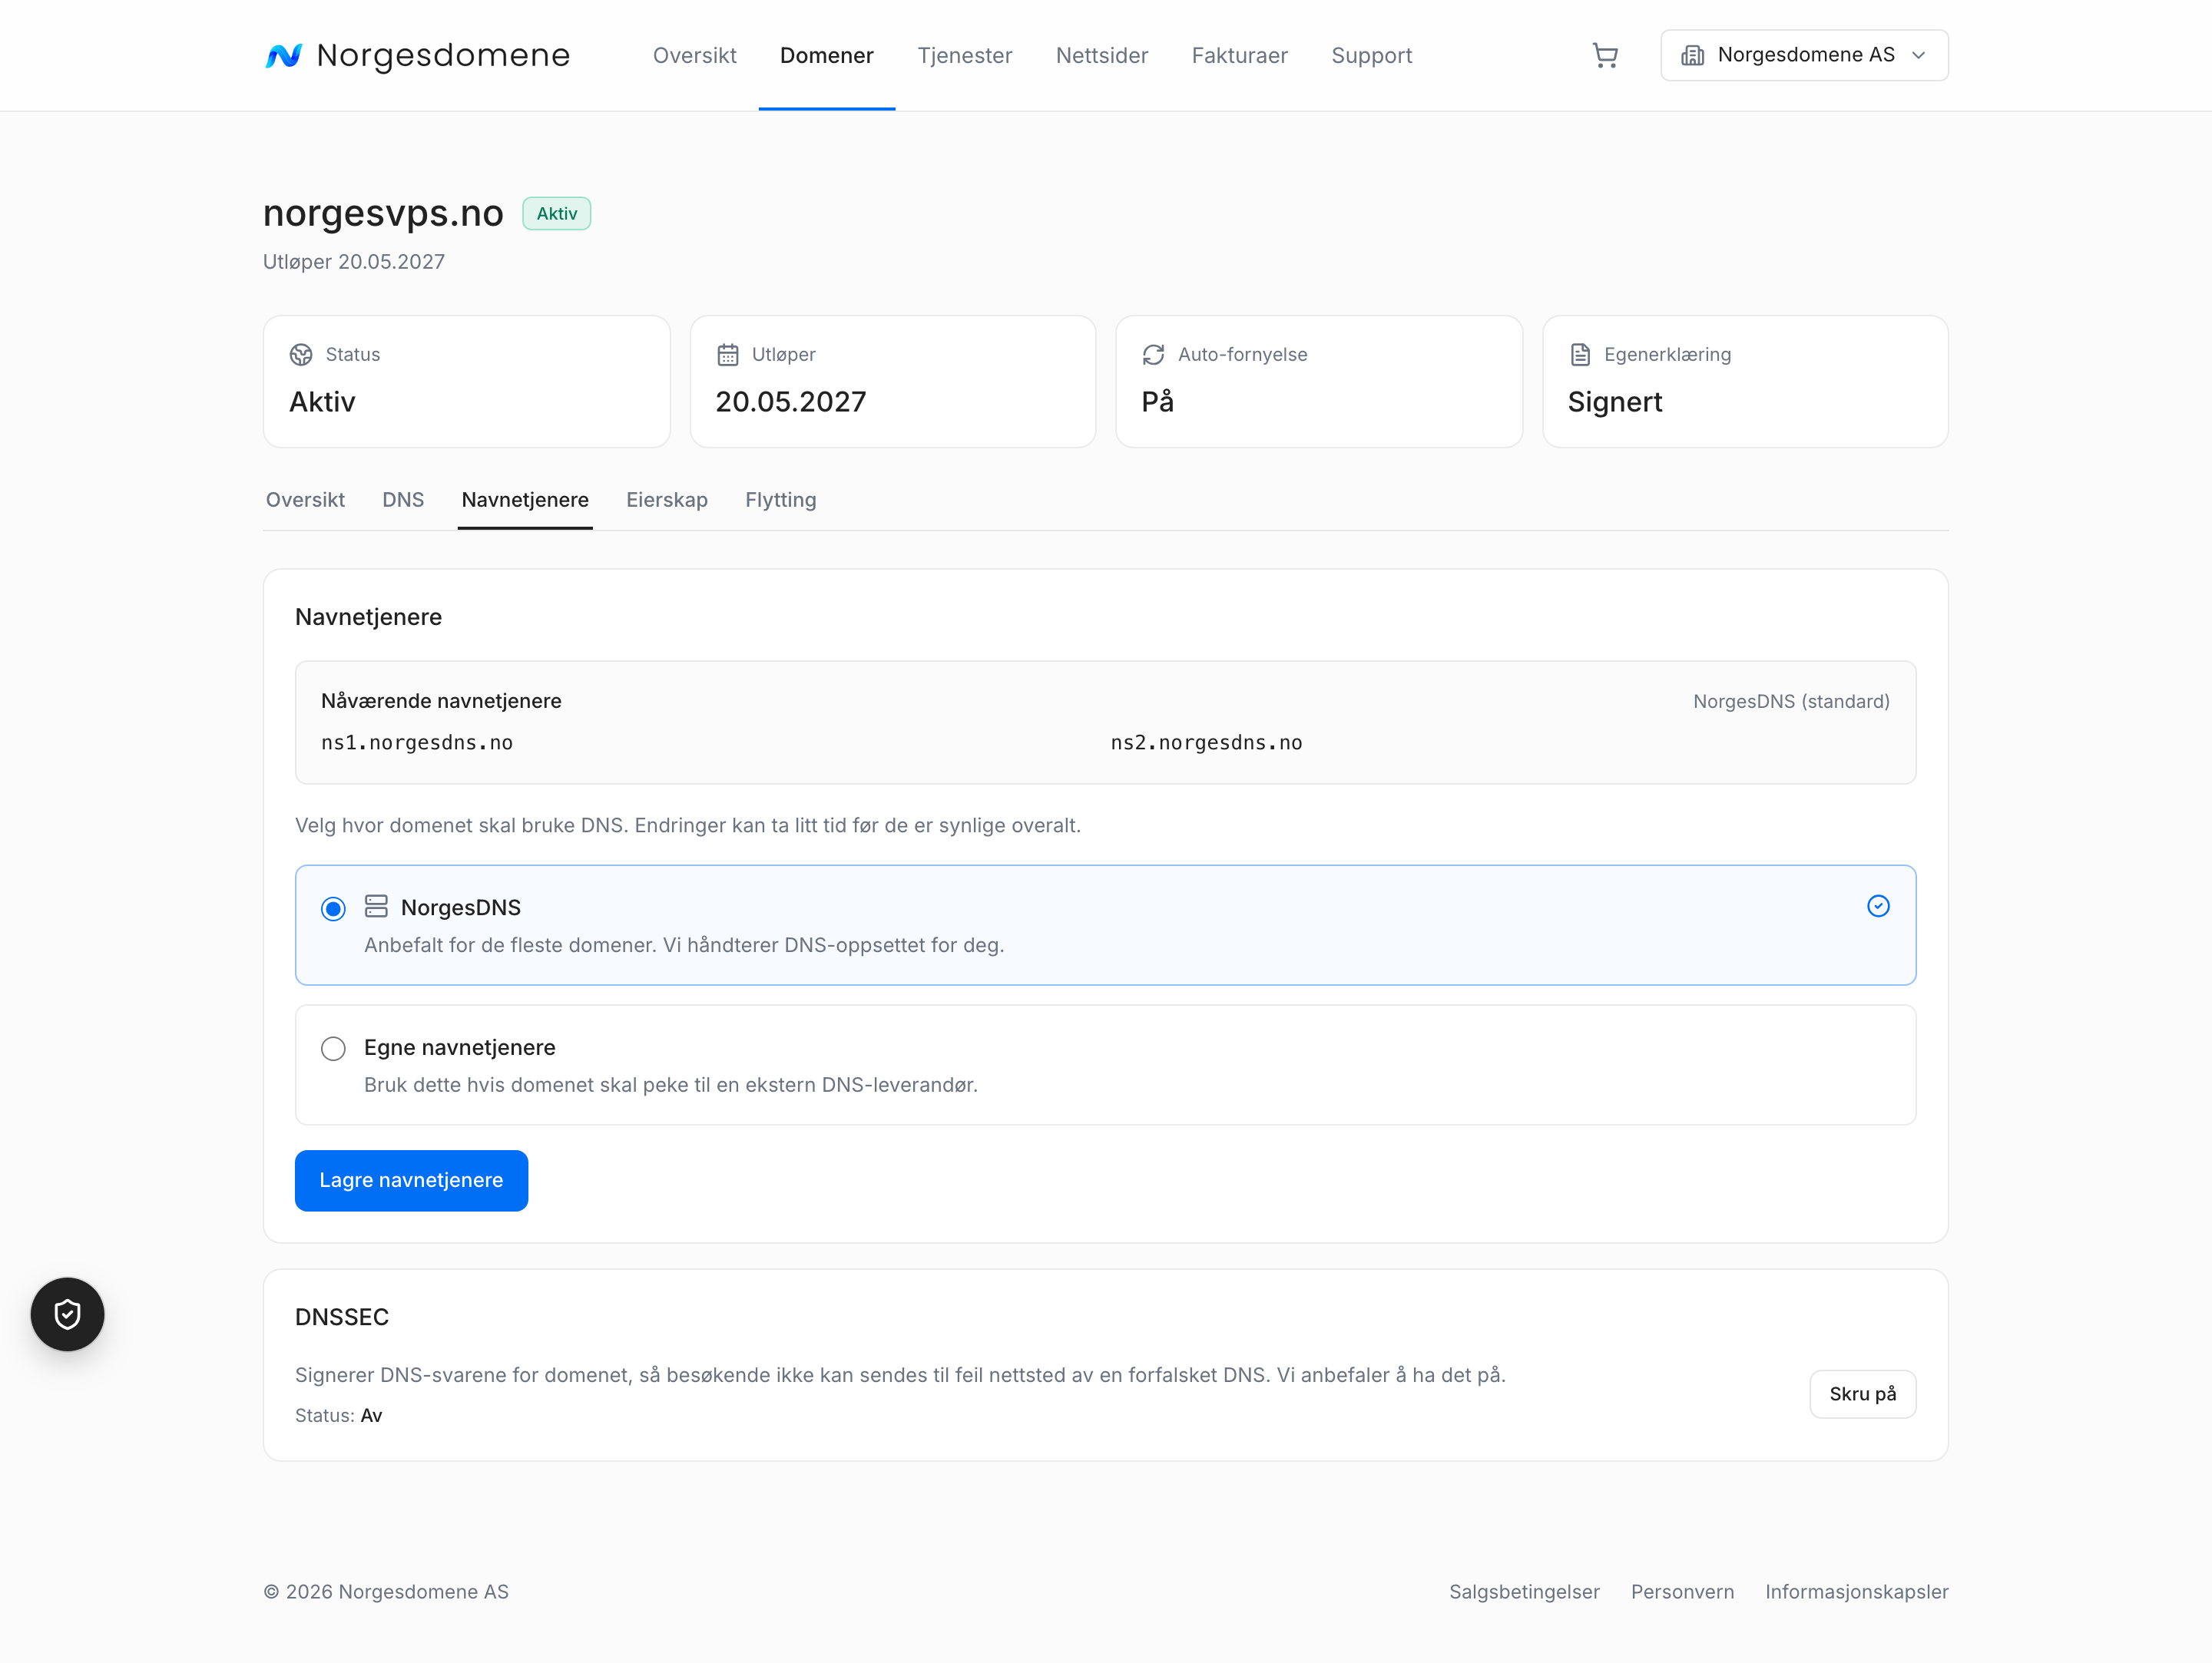
Task: Open the shopping cart icon
Action: 1605,55
